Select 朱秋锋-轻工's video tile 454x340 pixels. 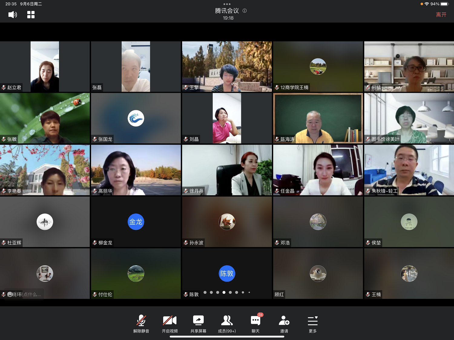point(409,170)
